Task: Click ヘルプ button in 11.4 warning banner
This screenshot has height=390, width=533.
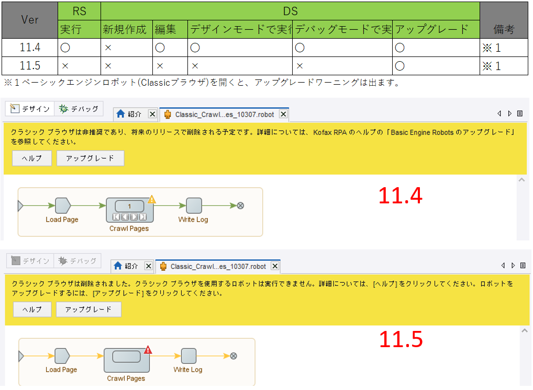Action: tap(32, 158)
